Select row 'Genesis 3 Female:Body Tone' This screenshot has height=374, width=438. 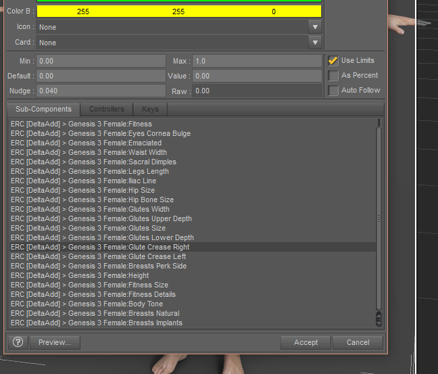193,304
